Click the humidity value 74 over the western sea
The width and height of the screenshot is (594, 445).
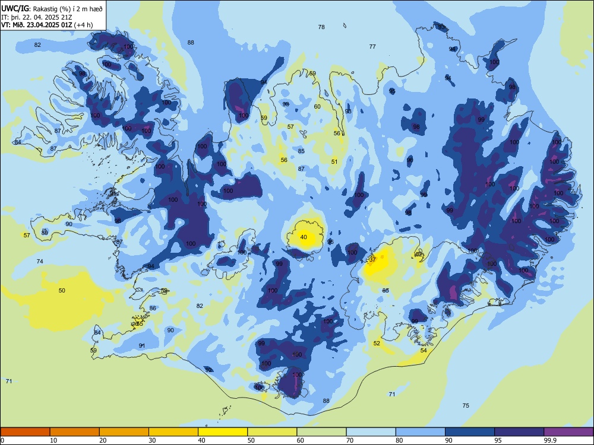(x=40, y=262)
